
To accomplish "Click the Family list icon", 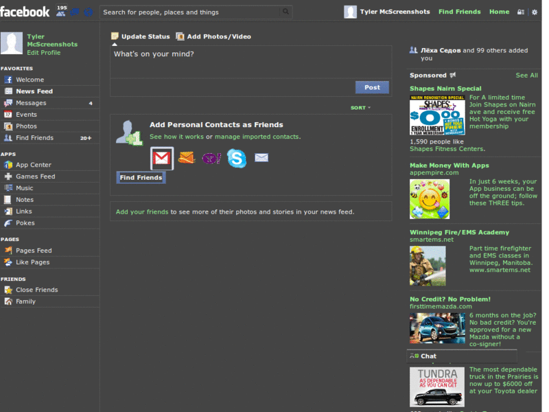I will [8, 301].
